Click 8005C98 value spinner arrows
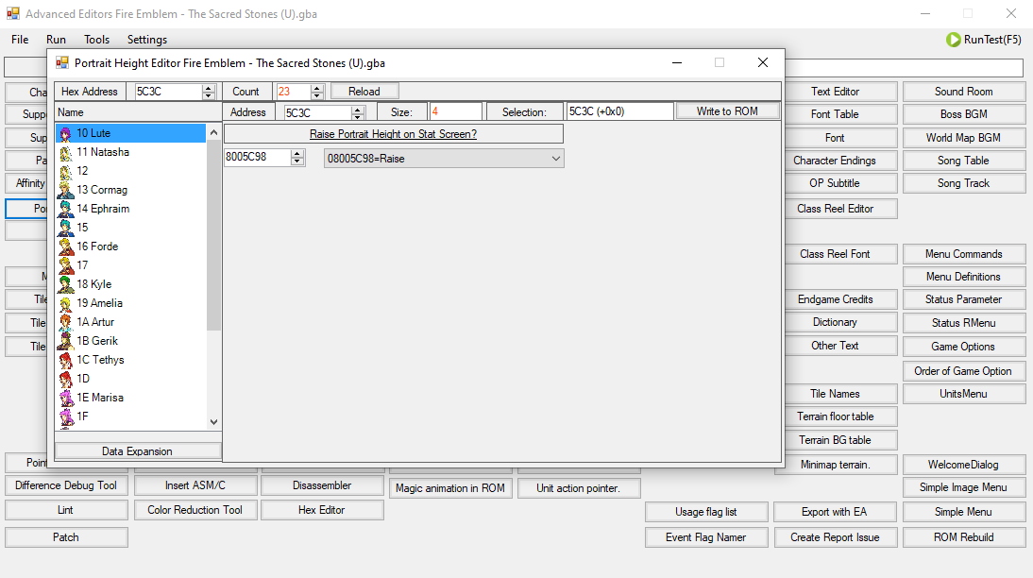The image size is (1033, 578). pos(297,158)
